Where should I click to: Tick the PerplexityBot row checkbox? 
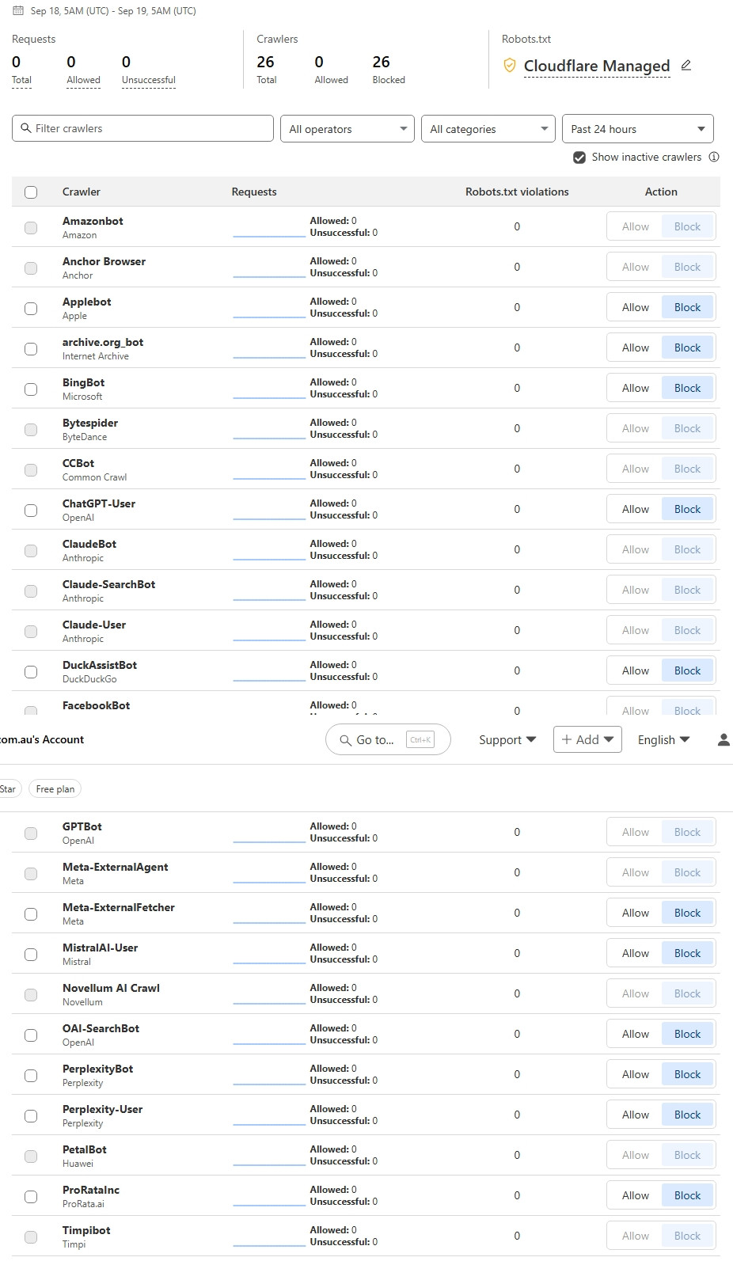tap(31, 1075)
